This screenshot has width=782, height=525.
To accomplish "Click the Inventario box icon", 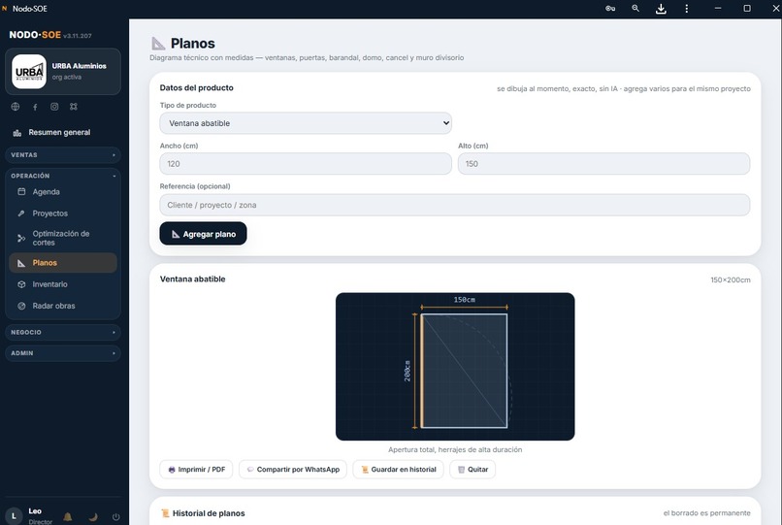I will click(21, 284).
